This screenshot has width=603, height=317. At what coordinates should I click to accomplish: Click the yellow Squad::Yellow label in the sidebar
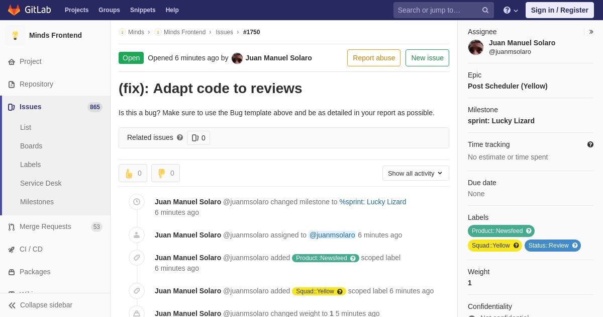[495, 246]
